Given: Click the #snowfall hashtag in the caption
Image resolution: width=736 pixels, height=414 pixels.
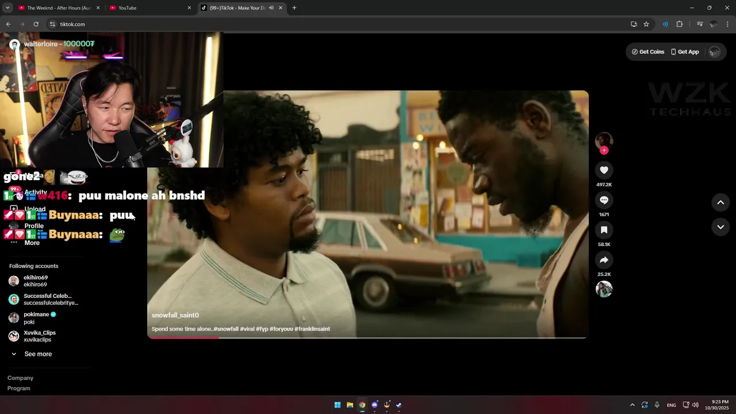Looking at the screenshot, I should [226, 329].
